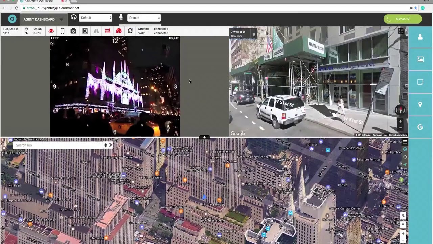Click the Suman v2 call button
Viewport: 433px width, 244px height.
click(x=403, y=19)
